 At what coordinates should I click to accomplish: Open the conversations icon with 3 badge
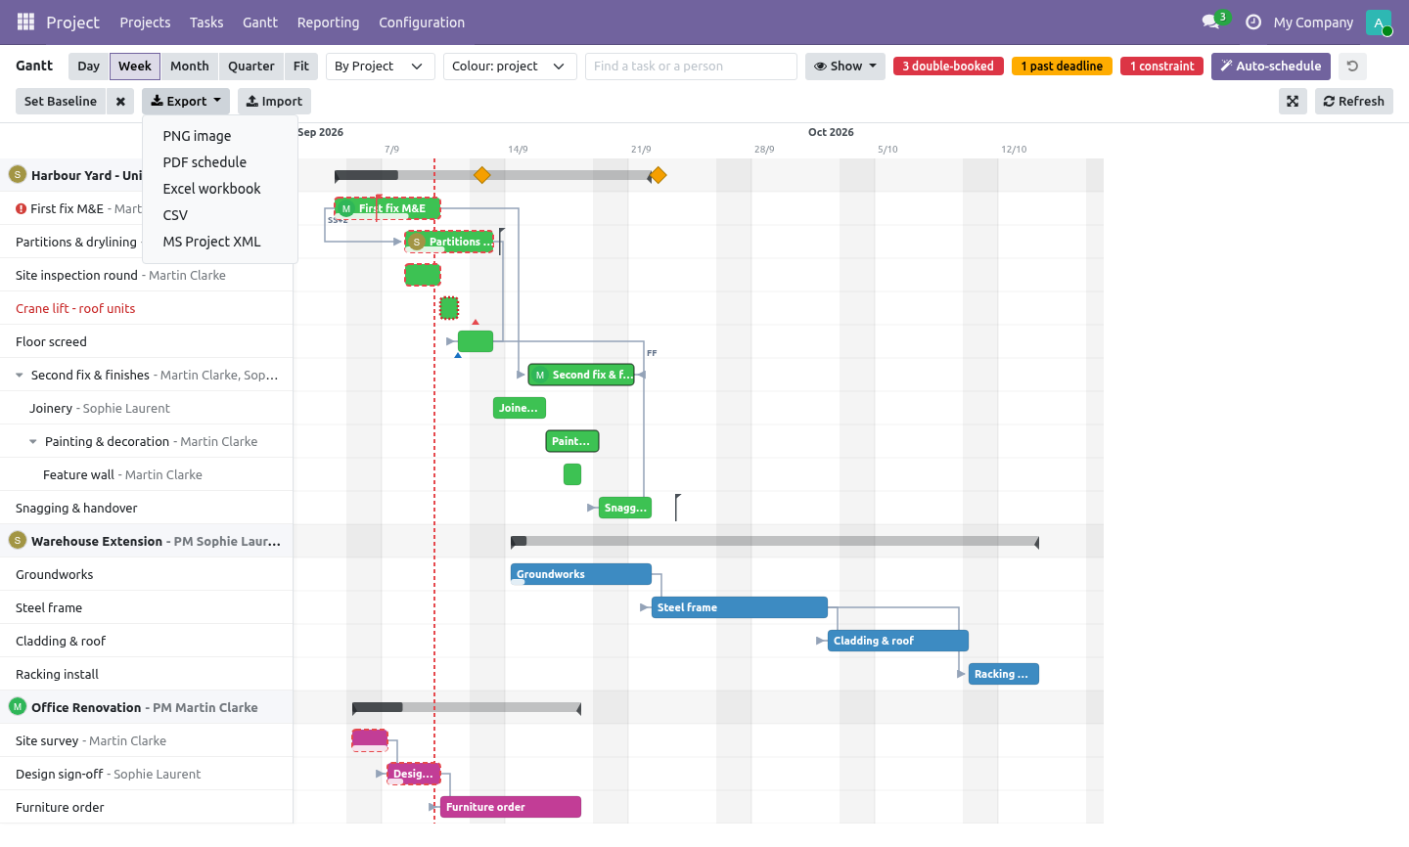(x=1214, y=22)
